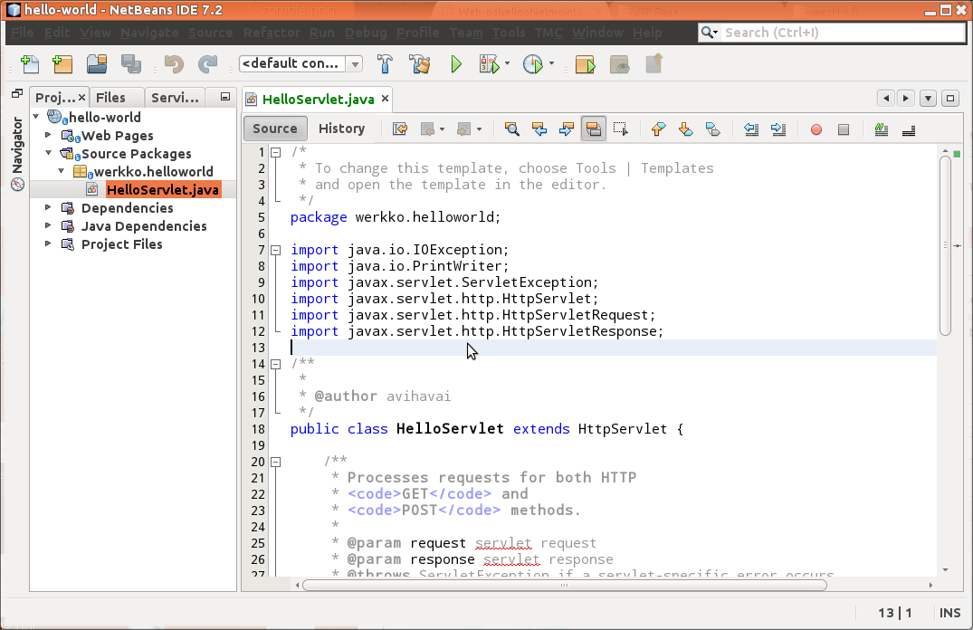Collapse the Source Packages tree node
Screen dimensions: 973x630
point(49,154)
